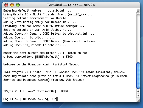Click the "Welcome to the OpenLink Admin Assistant Setup" line

tap(41, 64)
